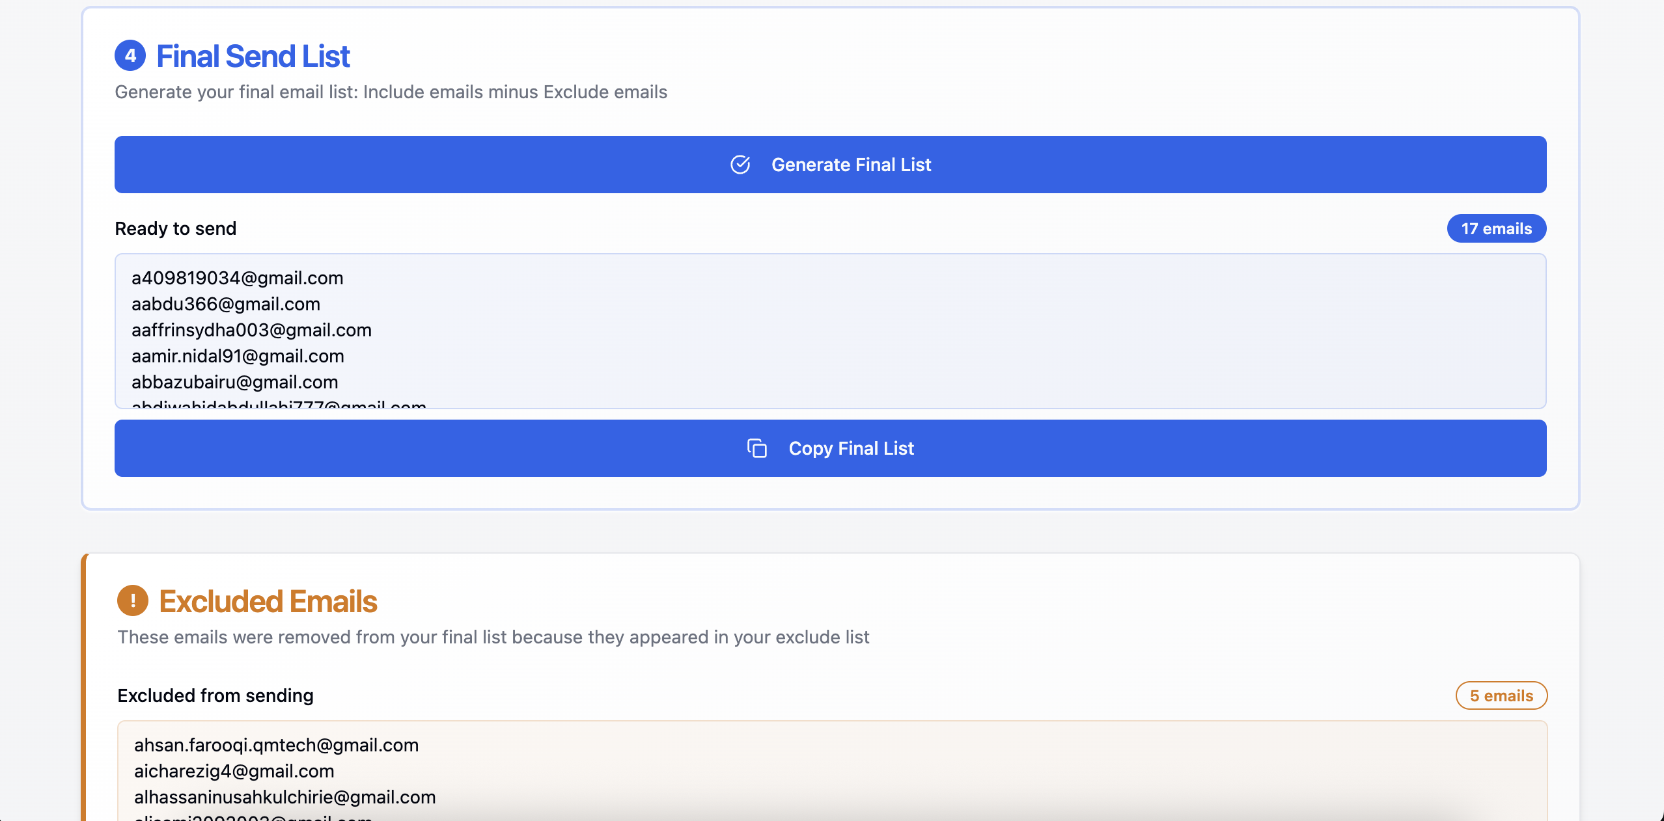
Task: Select aaffrinsydha003@gmail.com entry
Action: click(251, 330)
